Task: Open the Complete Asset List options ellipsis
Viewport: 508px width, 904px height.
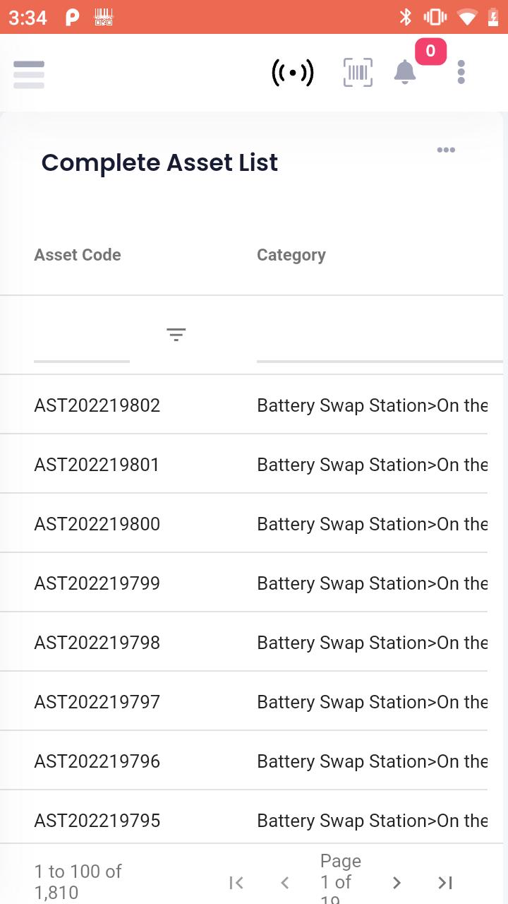Action: (446, 150)
